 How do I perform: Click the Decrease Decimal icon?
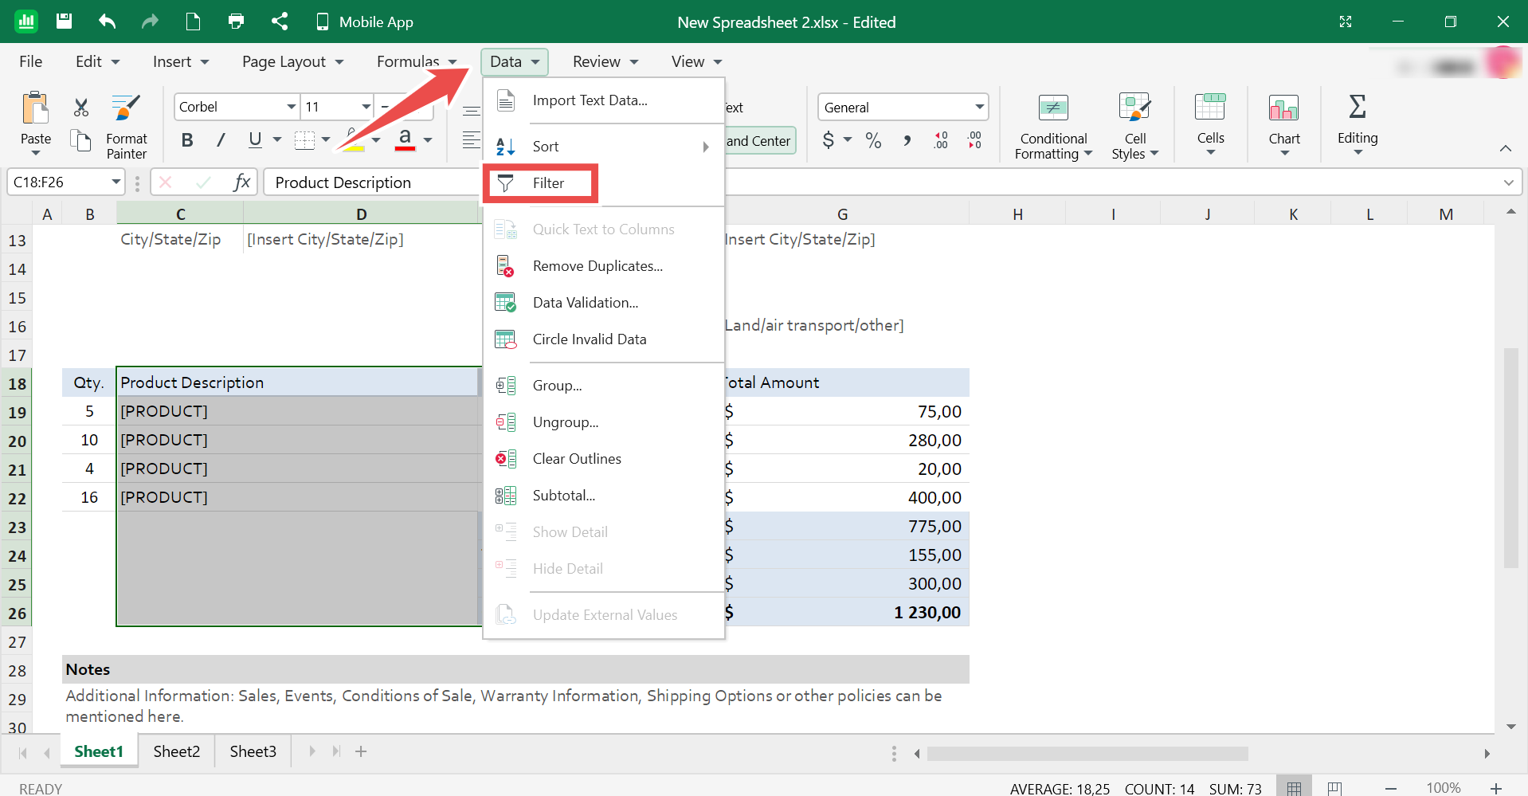[975, 140]
